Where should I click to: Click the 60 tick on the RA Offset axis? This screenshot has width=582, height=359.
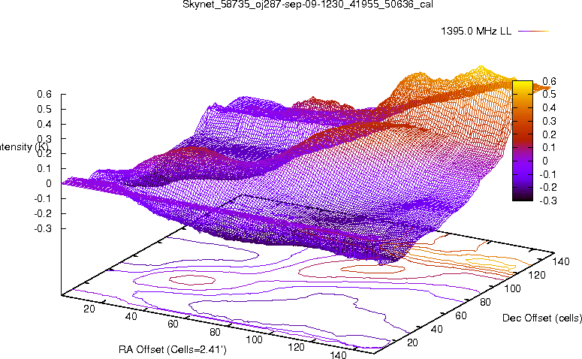coord(173,324)
